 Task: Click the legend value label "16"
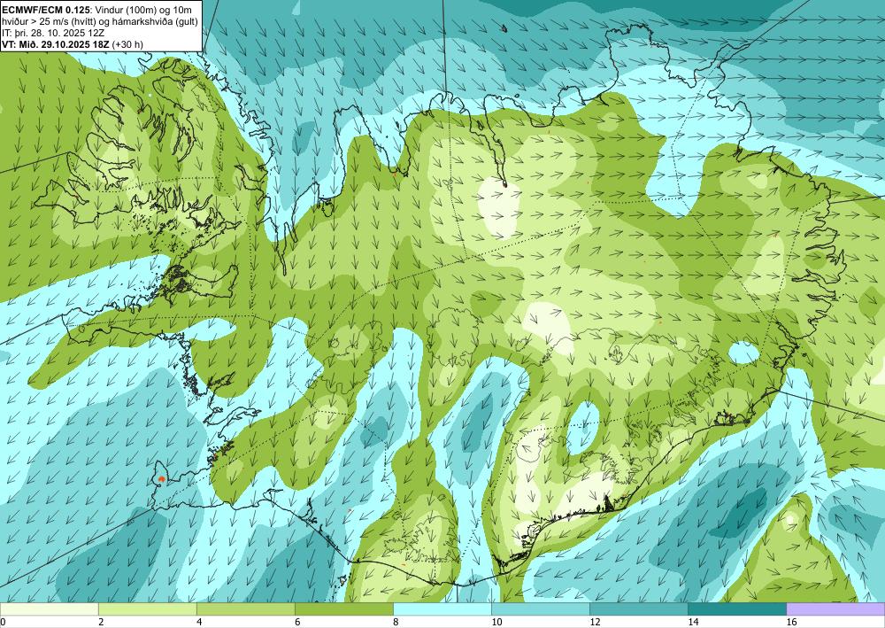pyautogui.click(x=791, y=622)
